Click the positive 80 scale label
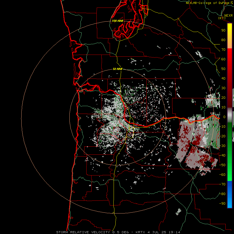234x234 pixels. pyautogui.click(x=223, y=40)
